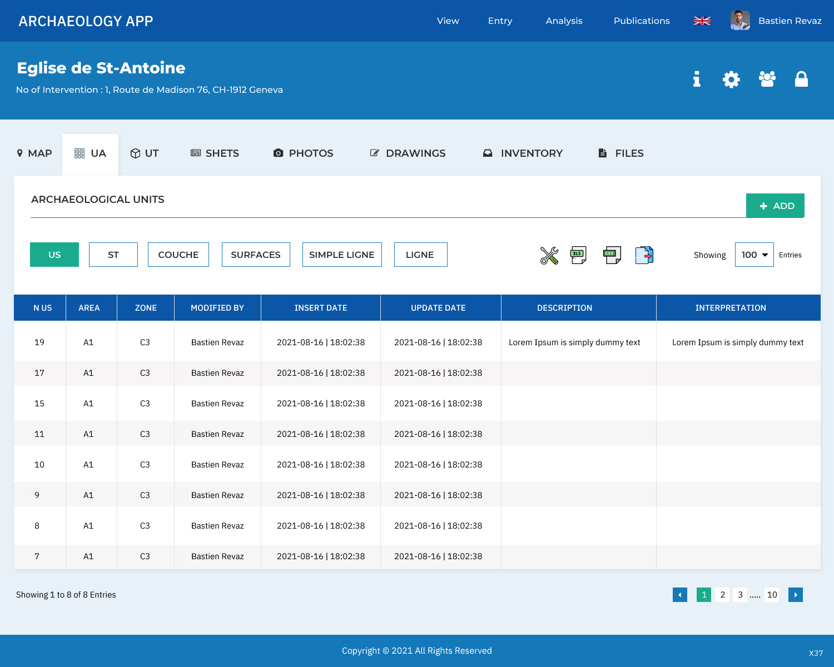Open the Analysis menu
Viewport: 834px width, 667px height.
pyautogui.click(x=564, y=21)
